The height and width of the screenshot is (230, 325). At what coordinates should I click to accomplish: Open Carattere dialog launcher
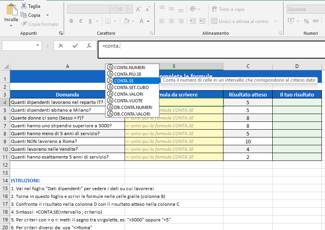pyautogui.click(x=152, y=33)
